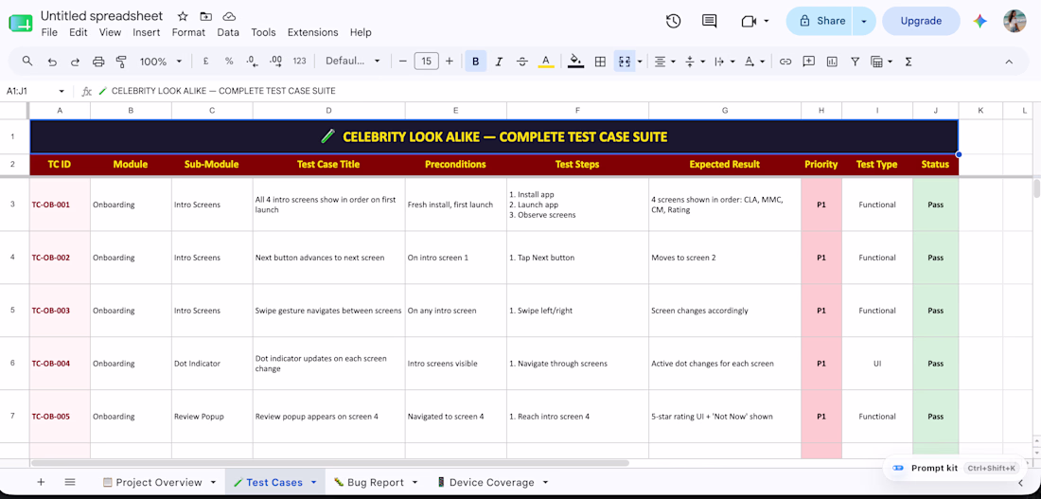Screen dimensions: 1041x499
Task: Expand the name box dropdown arrow
Action: (x=62, y=91)
